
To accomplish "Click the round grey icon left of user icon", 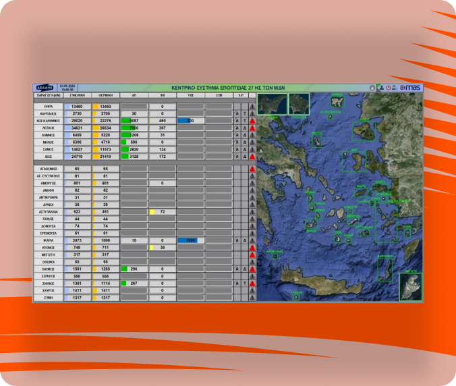I will tap(372, 88).
